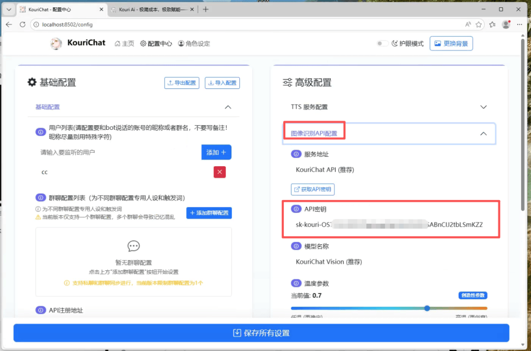
Task: Open the browser profile avatar
Action: coord(506,25)
